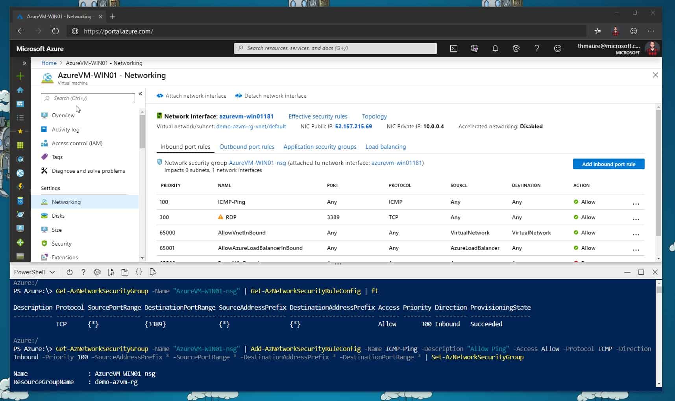Click Favorites star in sidebar
Image resolution: width=675 pixels, height=401 pixels.
20,131
